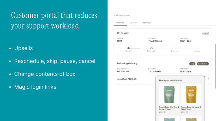Click Freeze-Dried Kangaroo & Reishi Treats title

click(191, 108)
